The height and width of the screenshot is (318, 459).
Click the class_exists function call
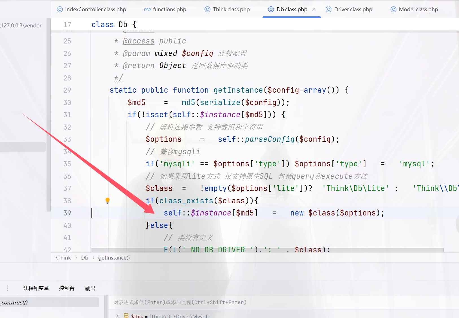click(x=186, y=201)
